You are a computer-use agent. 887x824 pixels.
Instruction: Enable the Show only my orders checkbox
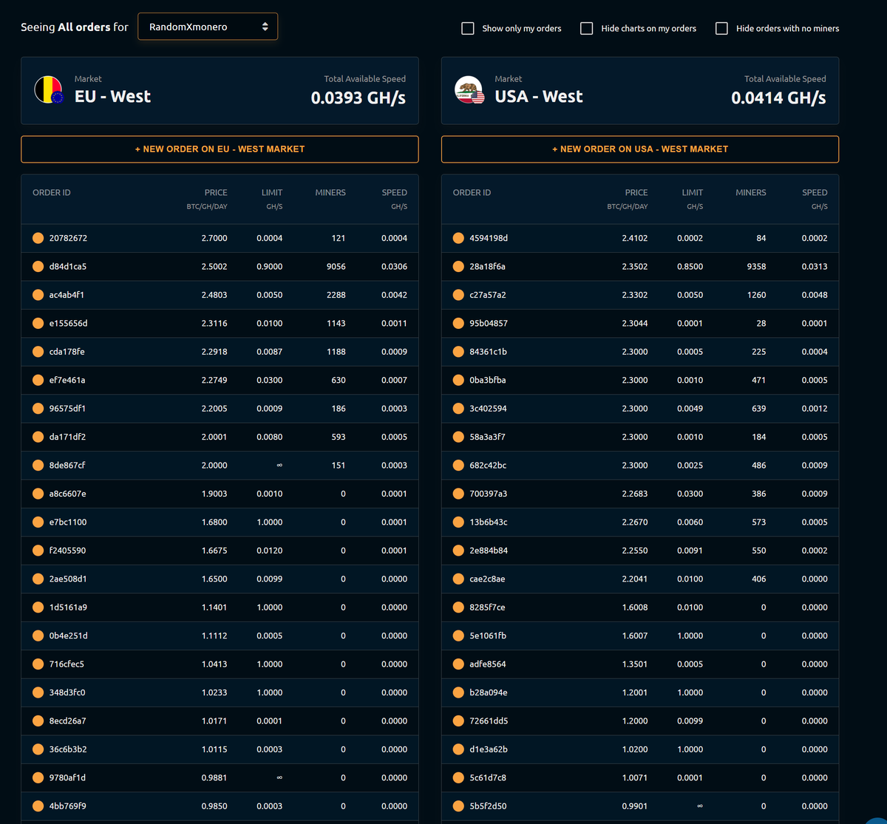[x=467, y=28]
